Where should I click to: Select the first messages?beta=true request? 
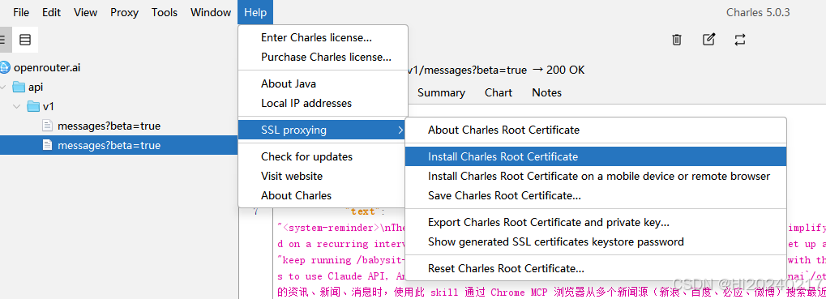(x=119, y=126)
